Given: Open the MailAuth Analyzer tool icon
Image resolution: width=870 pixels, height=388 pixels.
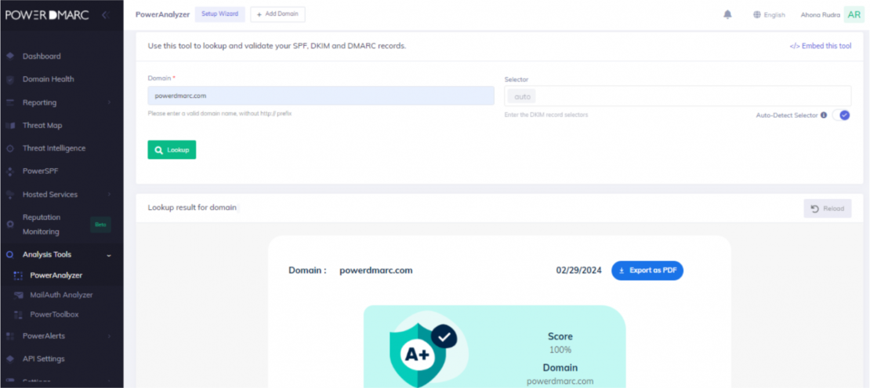Looking at the screenshot, I should [x=19, y=295].
